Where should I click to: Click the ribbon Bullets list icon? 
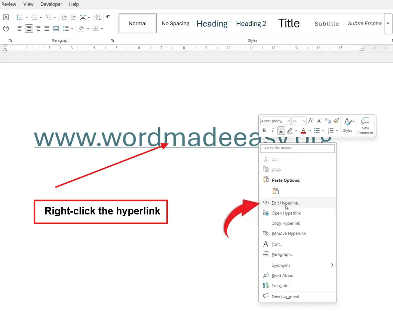point(20,17)
